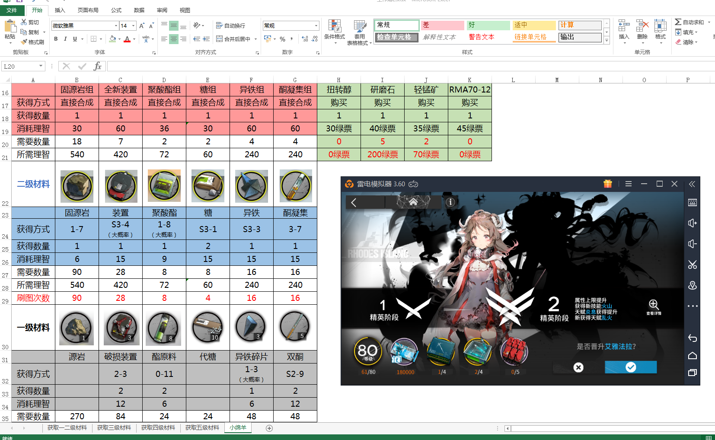This screenshot has height=440, width=715.
Task: Expand the Name Box dropdown for L20
Action: tap(41, 66)
